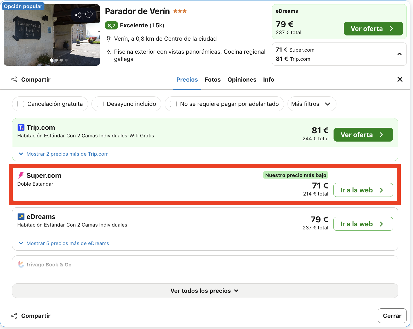Open the Opiniones tab

(242, 80)
